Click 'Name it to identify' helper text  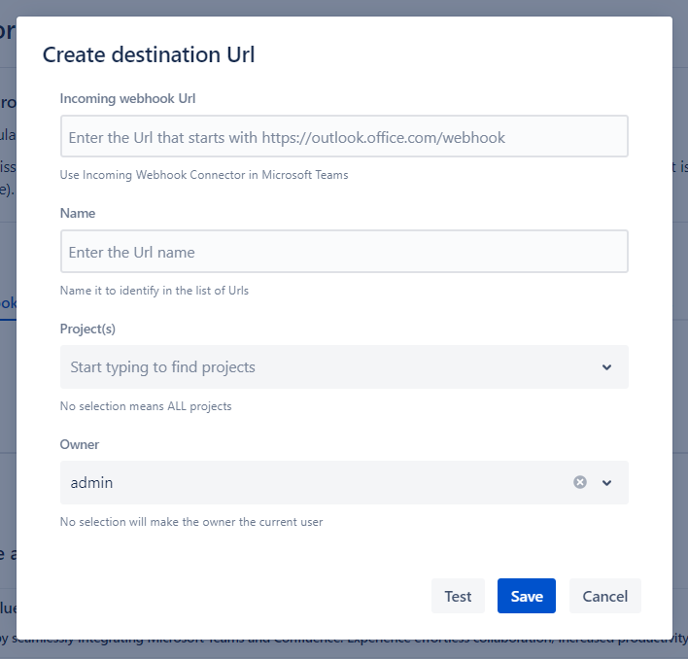point(154,291)
